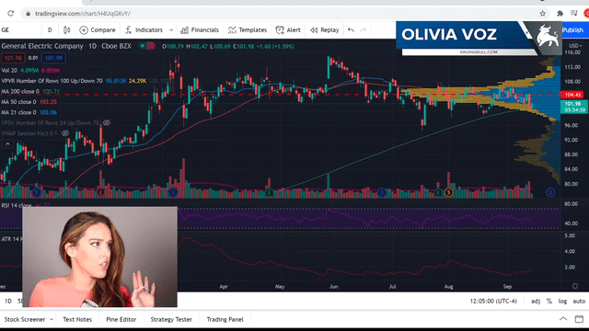
Task: Toggle the market status indicator next to Cboe BZX
Action: tap(143, 46)
